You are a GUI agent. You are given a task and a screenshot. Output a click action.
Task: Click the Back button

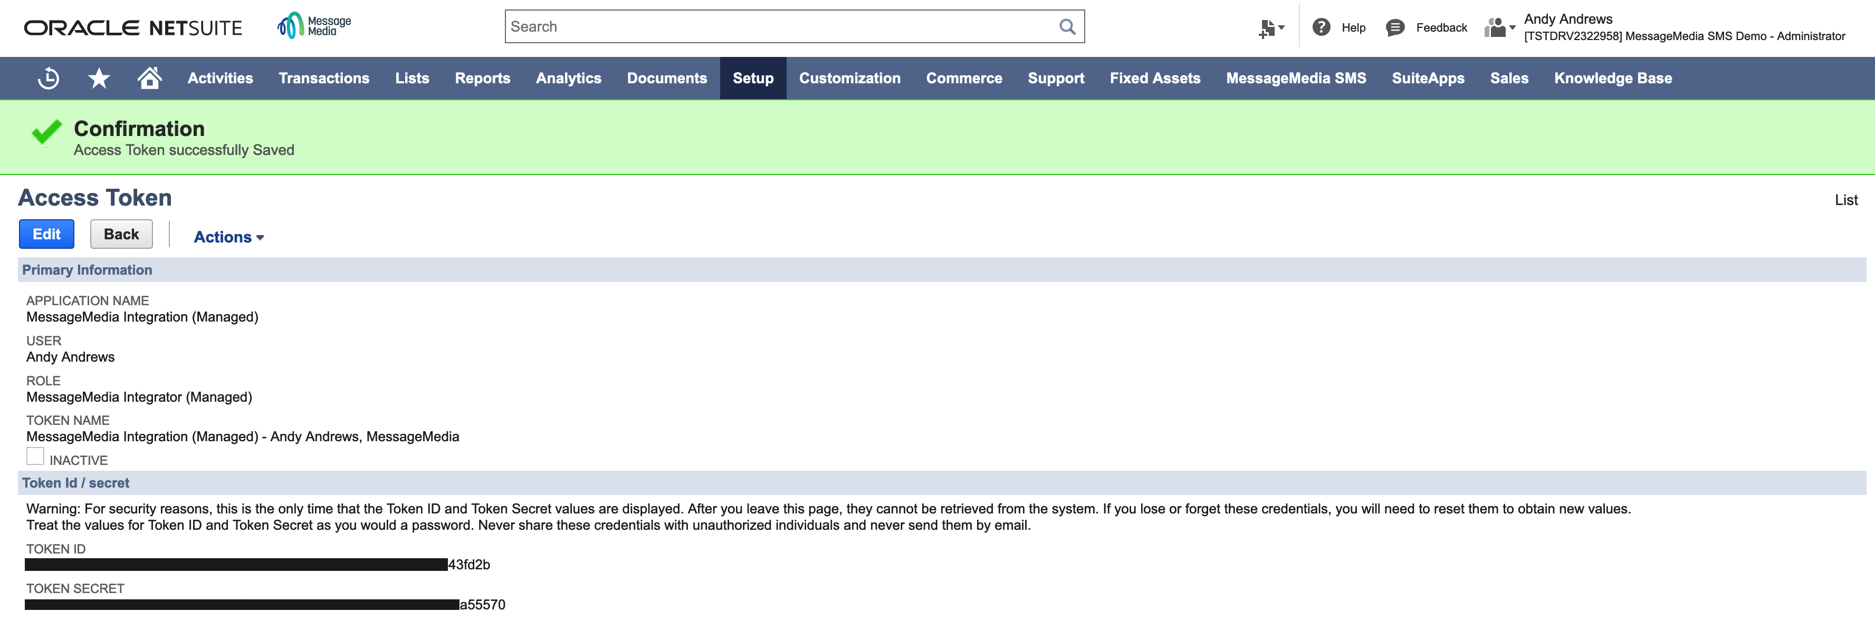point(121,234)
